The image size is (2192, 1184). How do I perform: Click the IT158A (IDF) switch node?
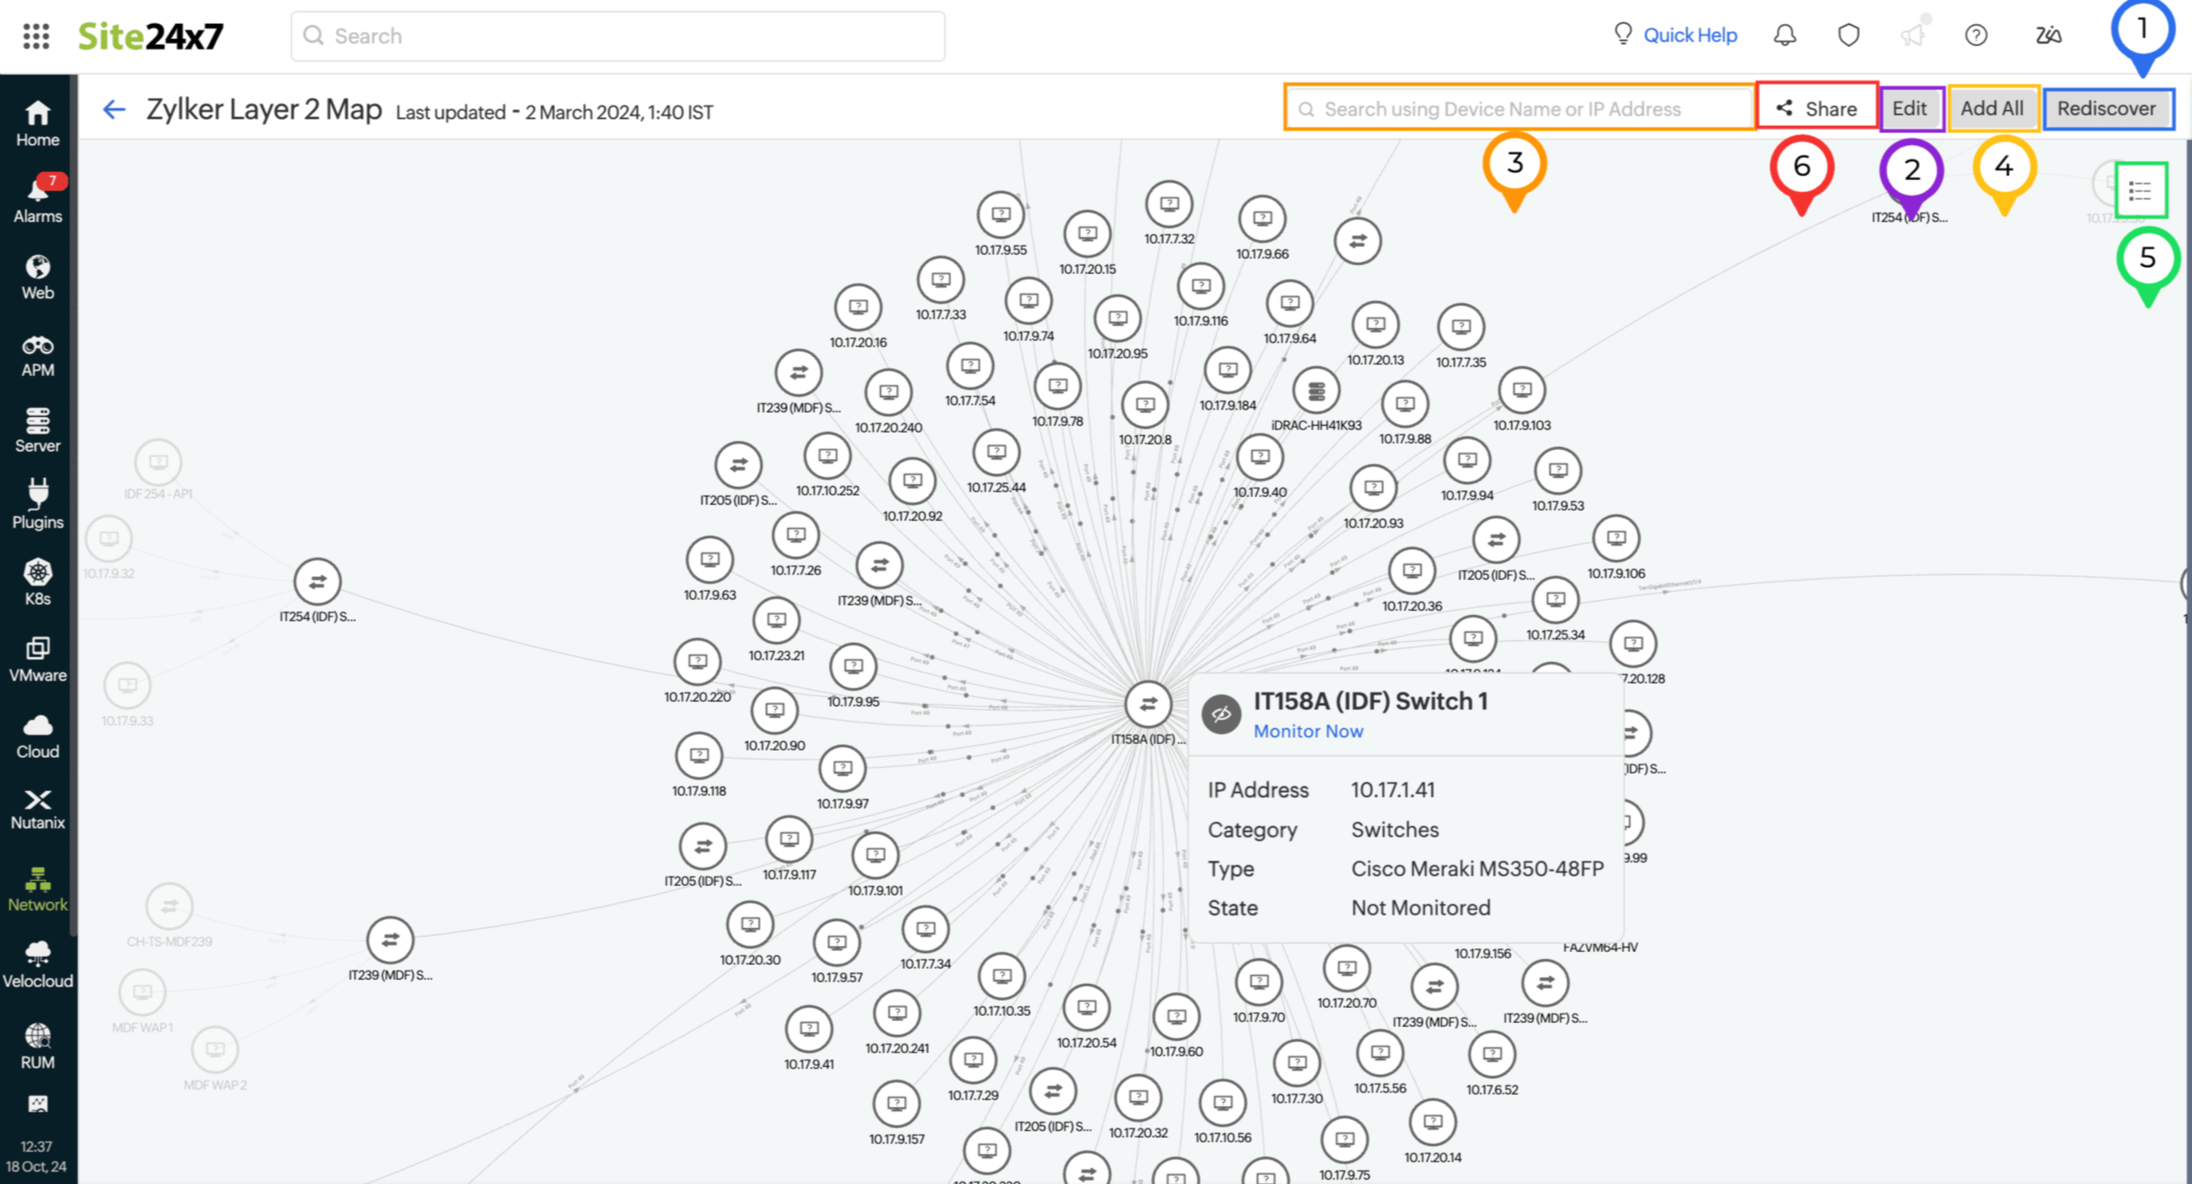click(x=1148, y=704)
